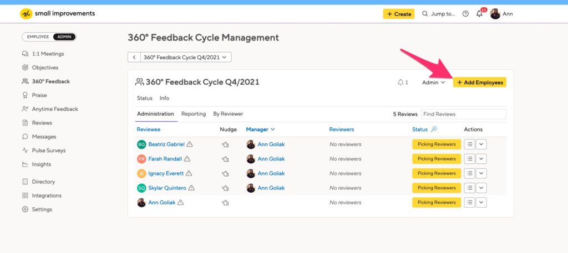Expand actions chevron for Skylar Quintero

481,188
